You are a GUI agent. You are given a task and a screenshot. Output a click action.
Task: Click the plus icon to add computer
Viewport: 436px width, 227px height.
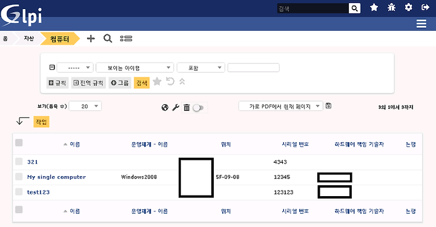tap(91, 39)
